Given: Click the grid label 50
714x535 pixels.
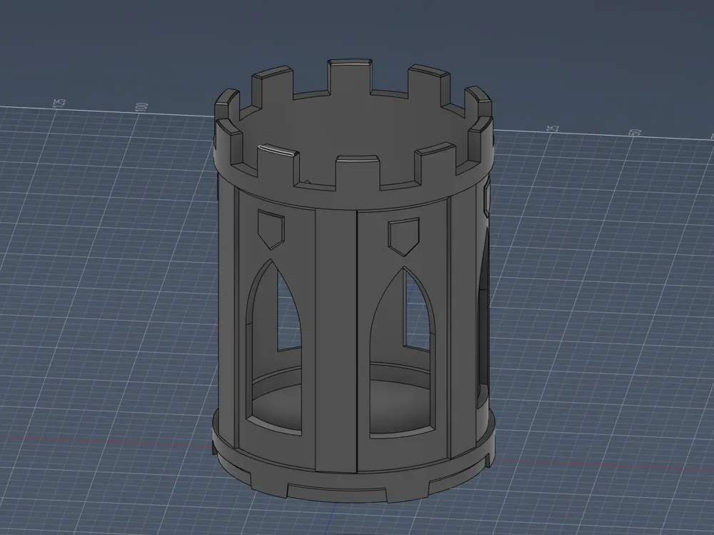Looking at the screenshot, I should pos(635,133).
